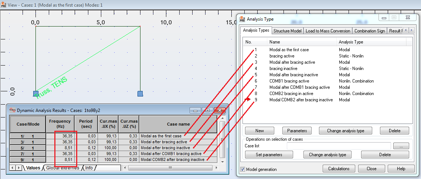Open the Combination Sign tab
The height and width of the screenshot is (179, 421).
click(370, 31)
